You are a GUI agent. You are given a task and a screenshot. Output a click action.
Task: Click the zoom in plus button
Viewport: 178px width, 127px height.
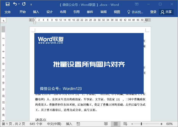(161, 124)
